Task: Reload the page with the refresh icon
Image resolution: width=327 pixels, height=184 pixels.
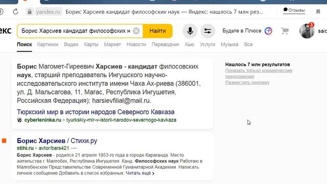Action: pyautogui.click(x=15, y=12)
